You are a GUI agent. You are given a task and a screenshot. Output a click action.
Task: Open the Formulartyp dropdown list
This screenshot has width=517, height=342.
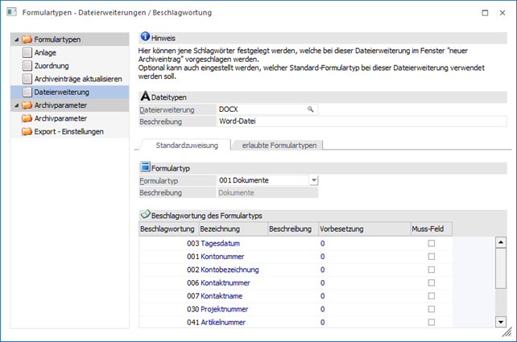pos(314,180)
